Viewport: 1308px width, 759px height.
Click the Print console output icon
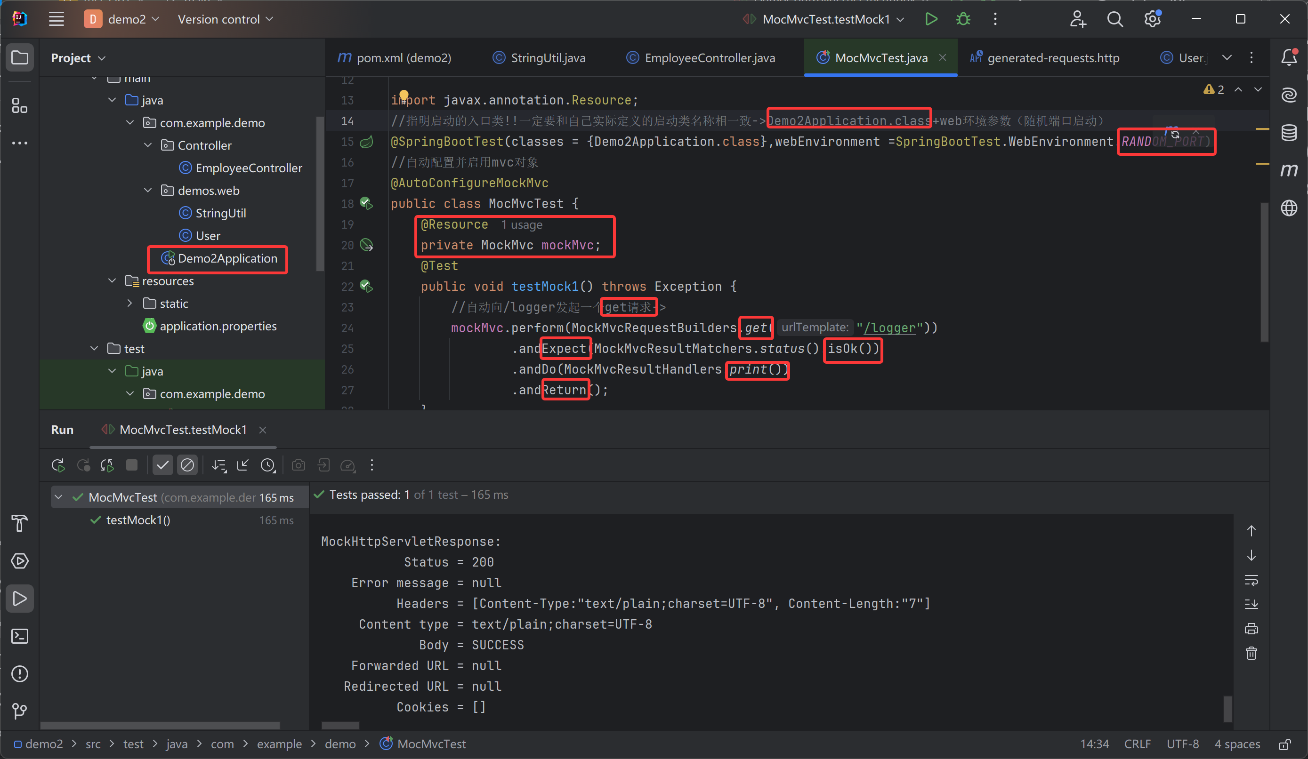click(1251, 629)
